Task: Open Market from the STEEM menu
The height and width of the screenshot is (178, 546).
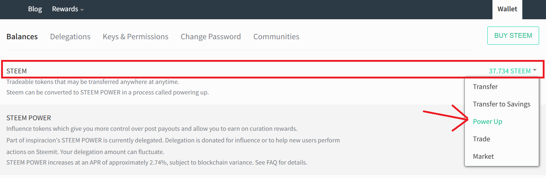Action: click(483, 157)
